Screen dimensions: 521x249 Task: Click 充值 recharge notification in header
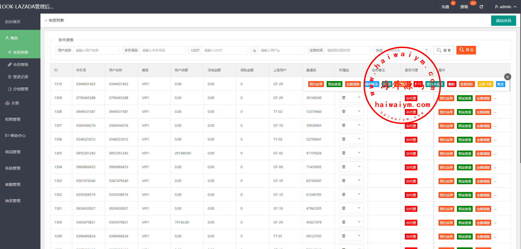click(445, 7)
